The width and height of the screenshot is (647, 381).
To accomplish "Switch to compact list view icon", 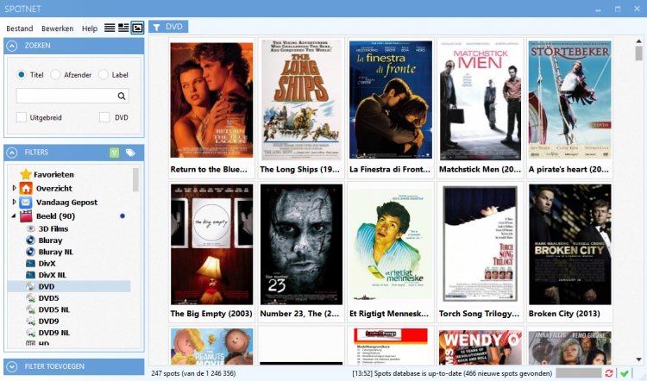I will [110, 28].
